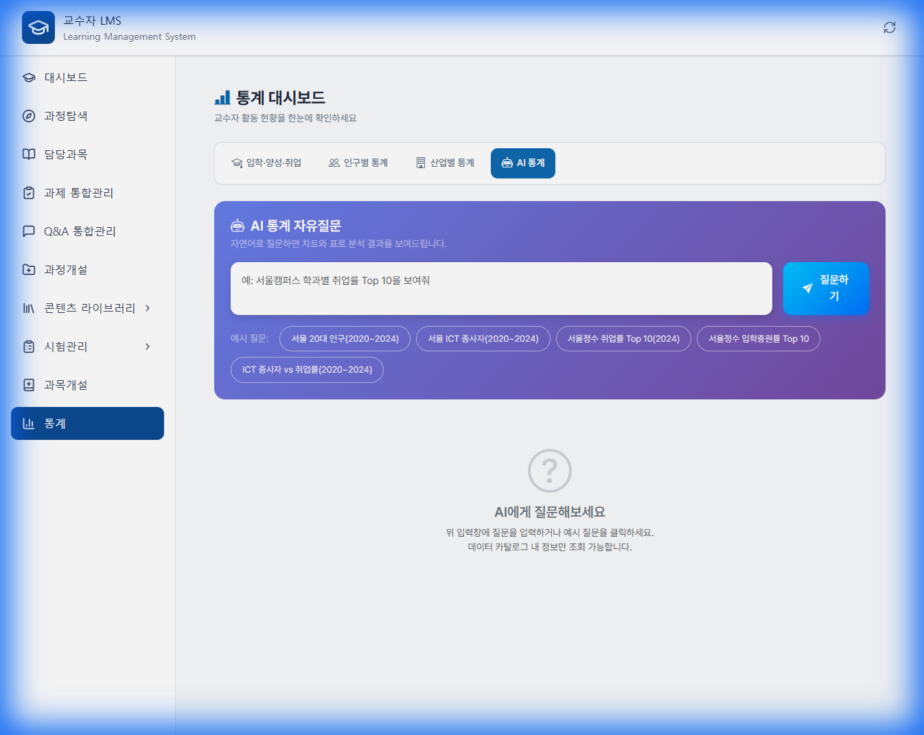This screenshot has height=735, width=924.
Task: Click the refresh icon in the header
Action: tap(889, 27)
